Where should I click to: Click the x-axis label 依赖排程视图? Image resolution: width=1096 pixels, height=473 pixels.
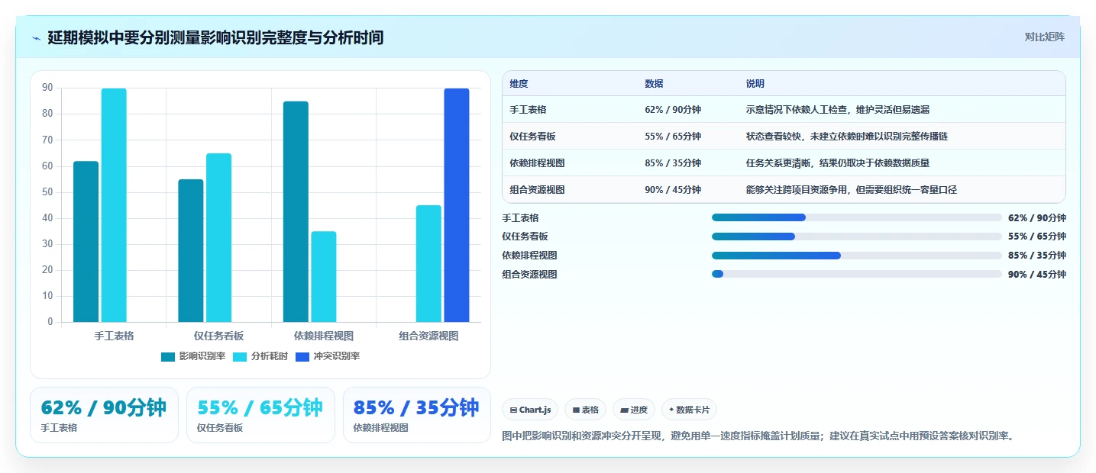tap(324, 336)
